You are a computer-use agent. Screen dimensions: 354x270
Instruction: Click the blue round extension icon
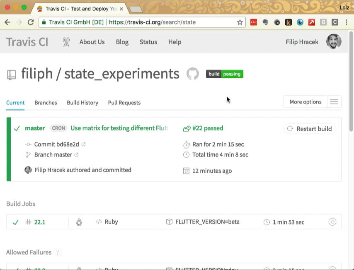(300, 22)
